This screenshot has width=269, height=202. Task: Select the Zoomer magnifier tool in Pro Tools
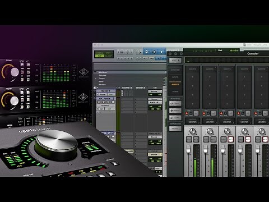click(139, 52)
